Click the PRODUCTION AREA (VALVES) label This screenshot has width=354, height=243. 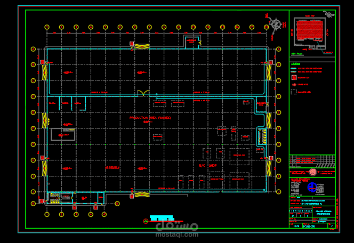tap(150, 118)
